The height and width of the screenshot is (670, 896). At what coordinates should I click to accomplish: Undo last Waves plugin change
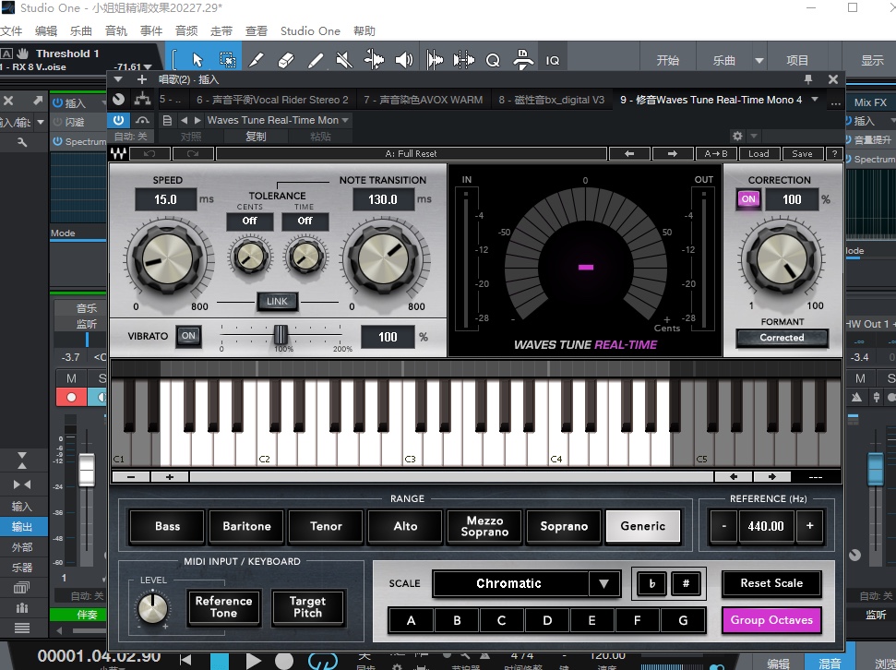point(149,153)
